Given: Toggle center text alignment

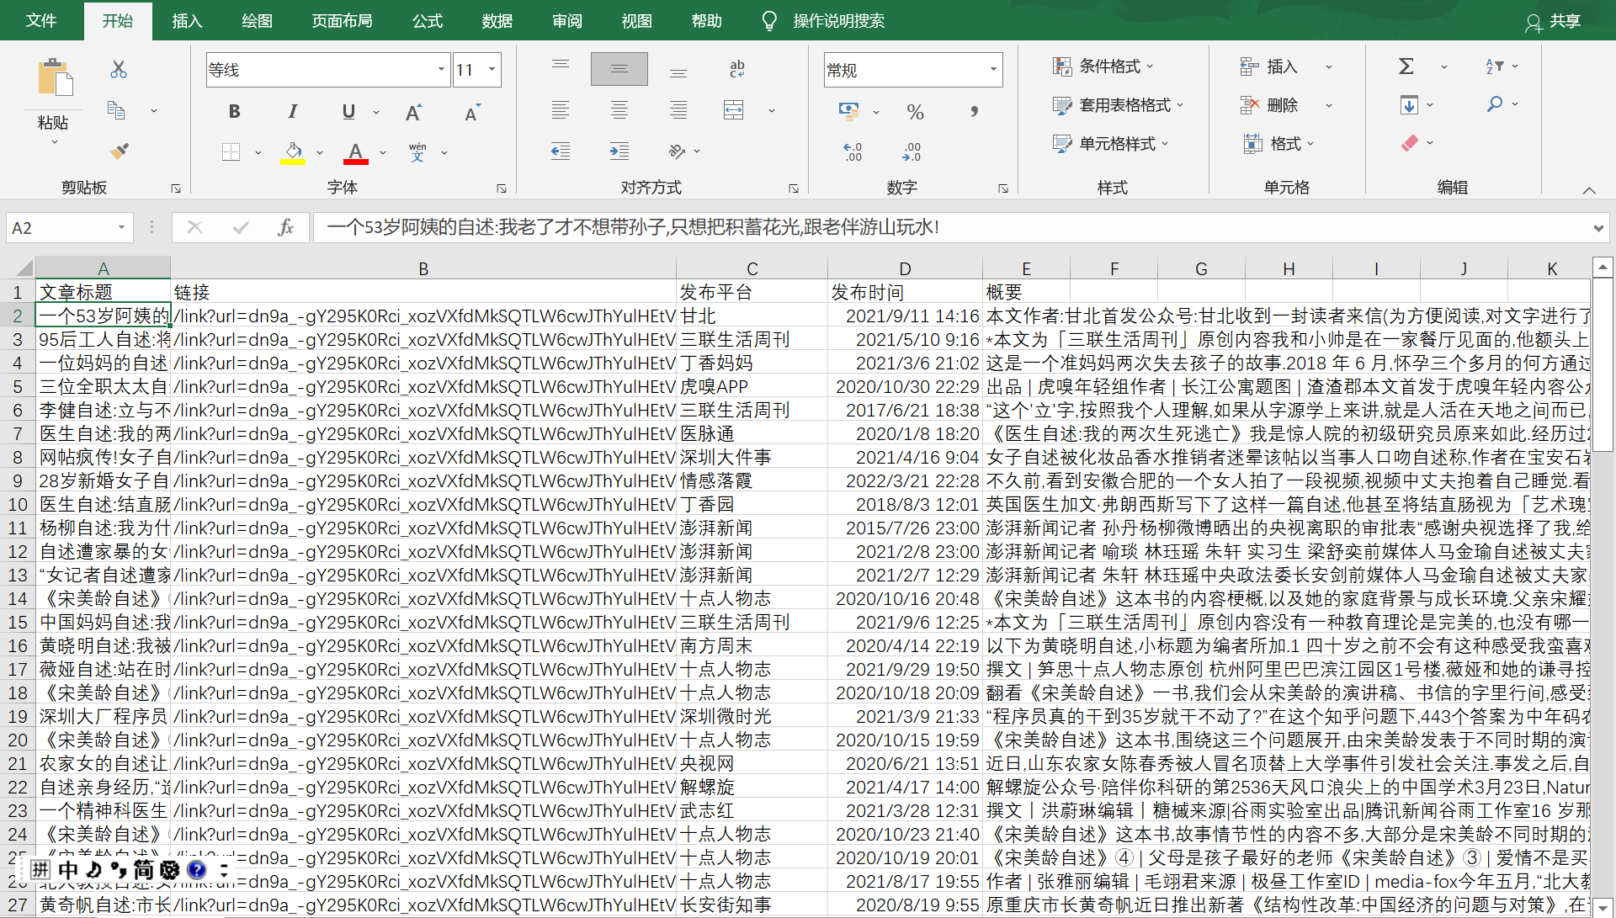Looking at the screenshot, I should point(619,110).
